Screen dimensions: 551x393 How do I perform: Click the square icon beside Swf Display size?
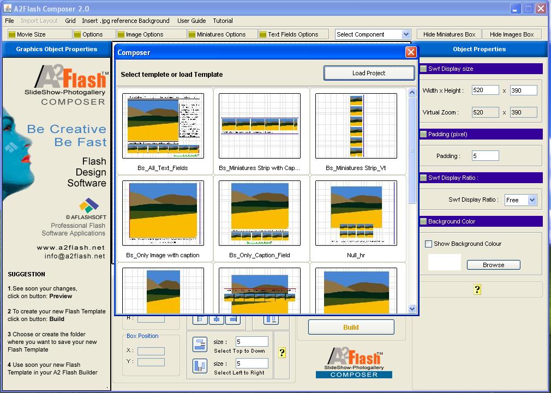tap(423, 69)
